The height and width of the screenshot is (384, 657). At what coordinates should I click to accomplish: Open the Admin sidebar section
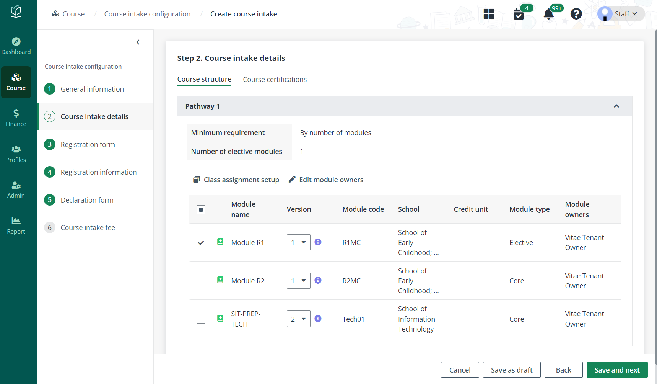[x=16, y=190]
